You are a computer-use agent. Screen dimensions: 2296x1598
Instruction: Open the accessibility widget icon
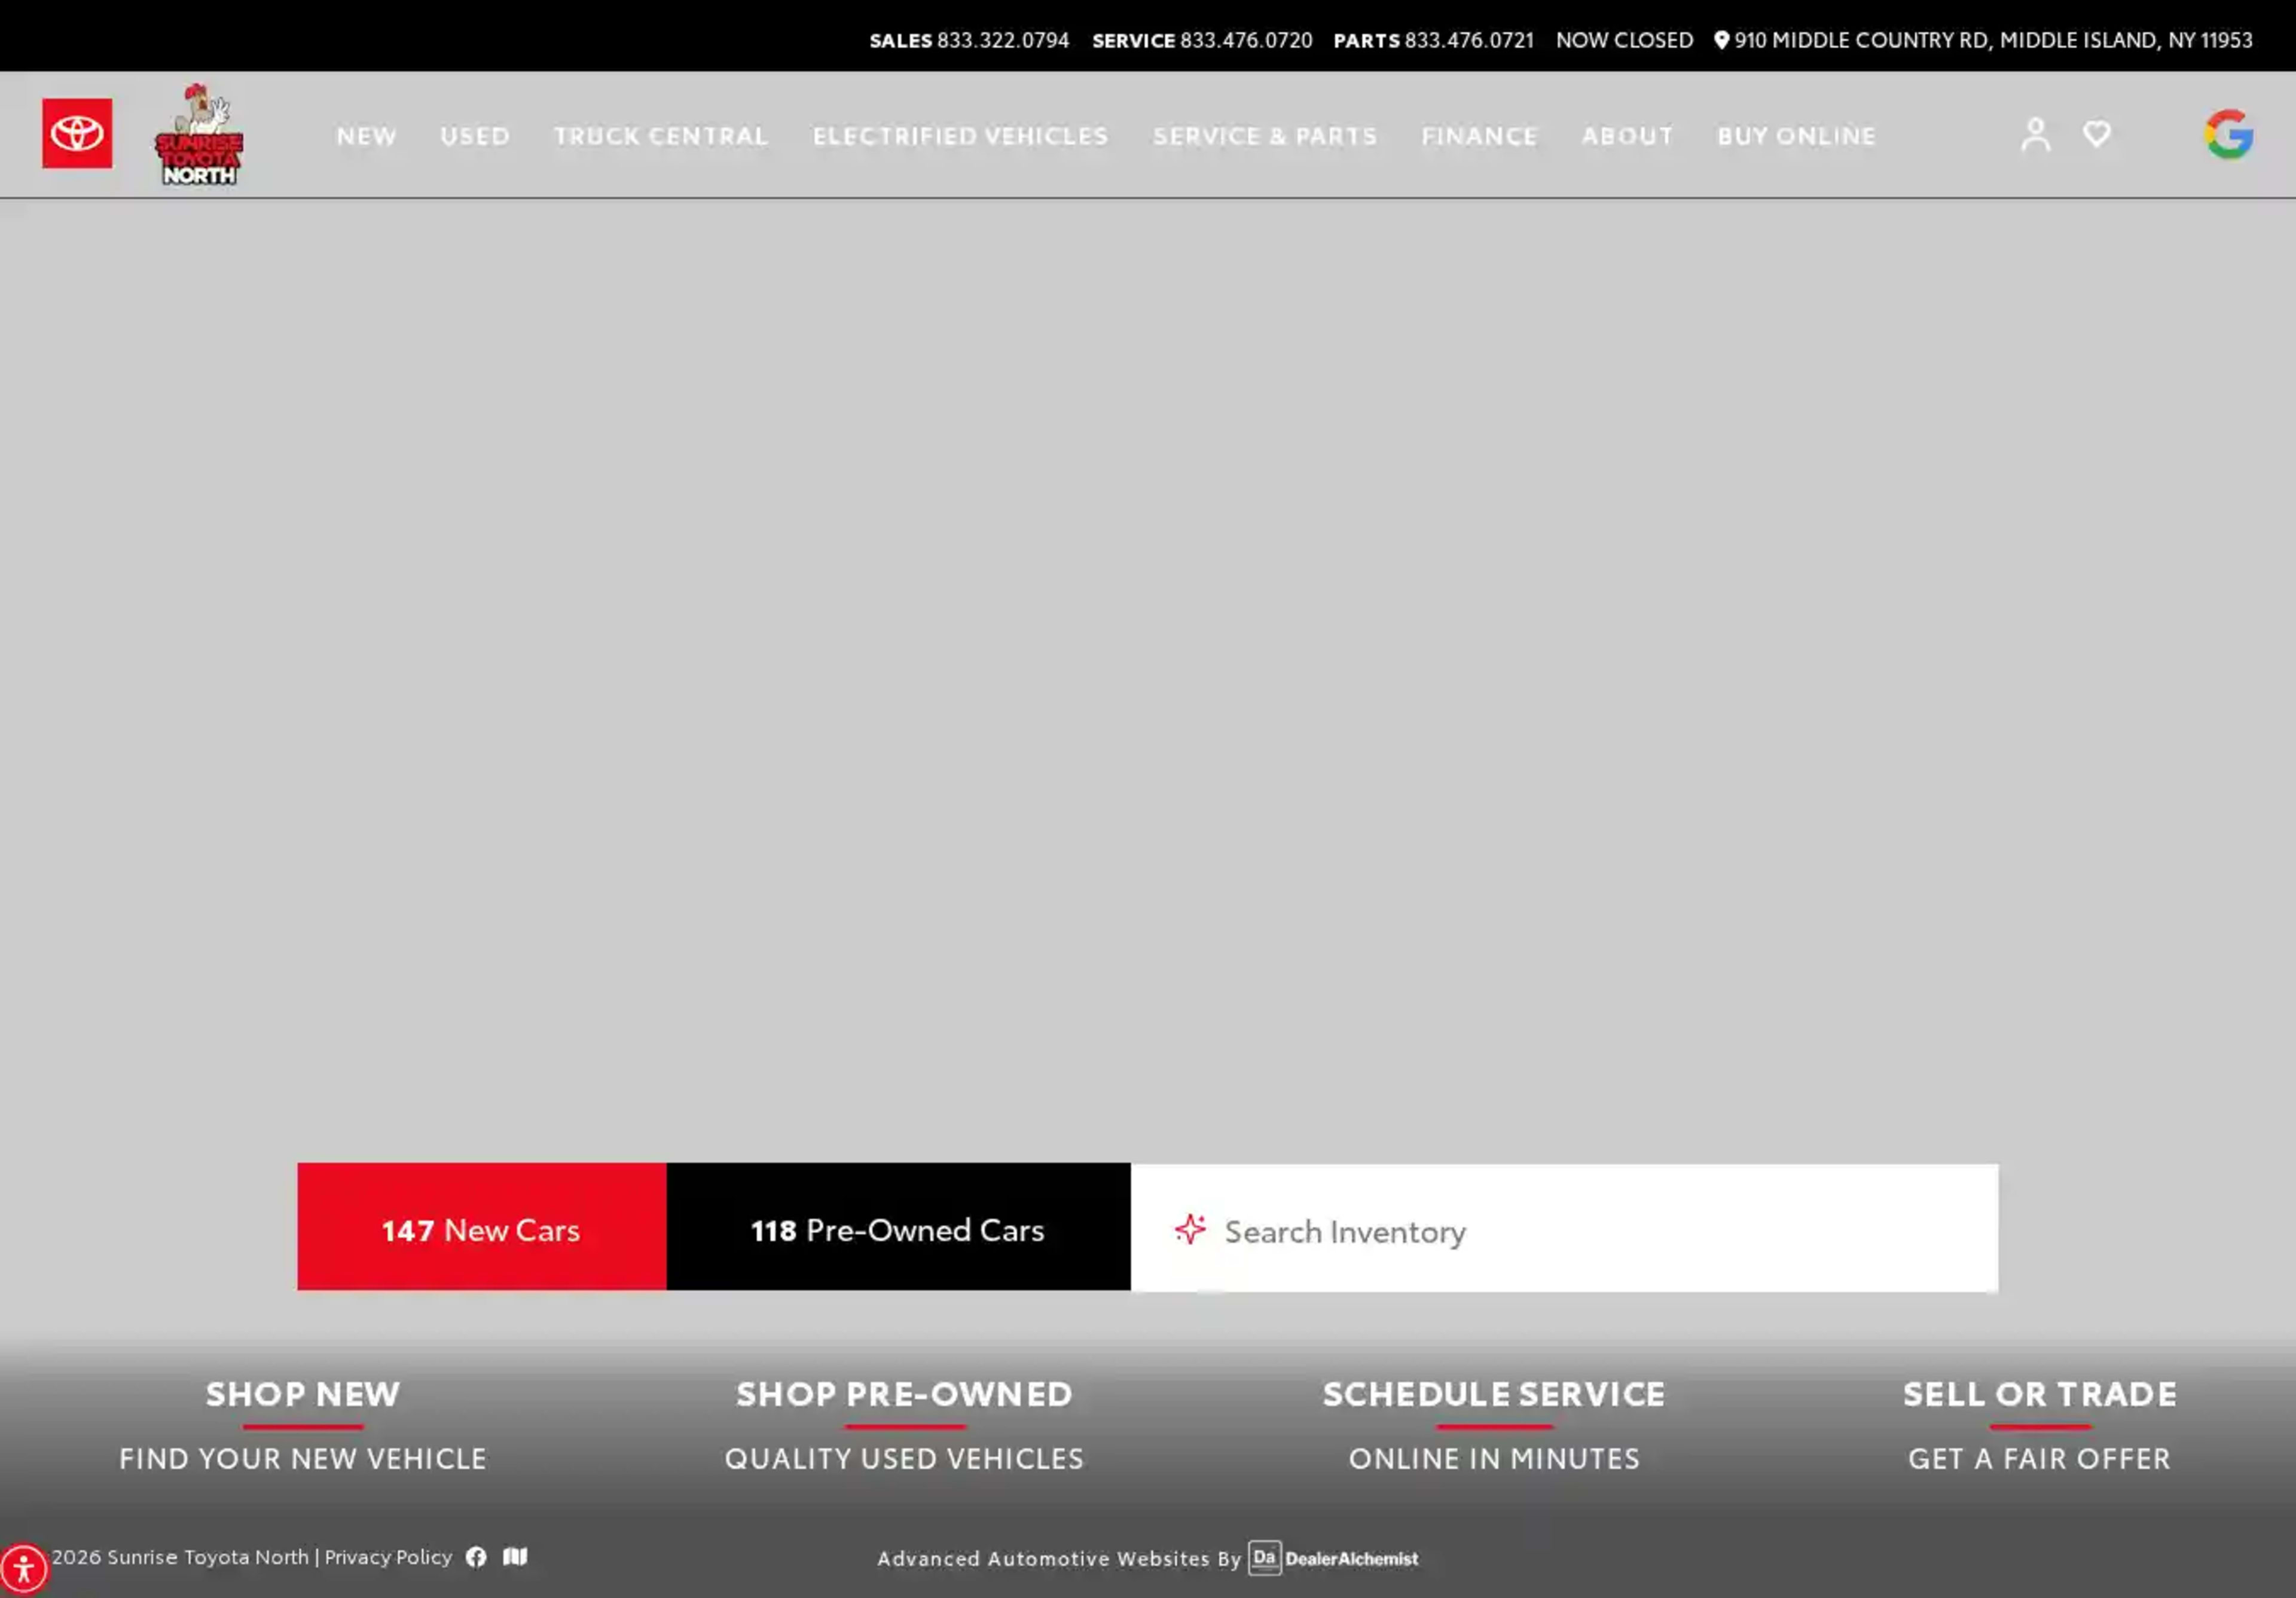click(23, 1568)
